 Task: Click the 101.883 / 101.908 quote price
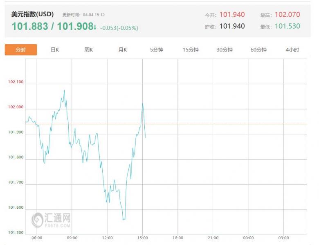pyautogui.click(x=52, y=27)
